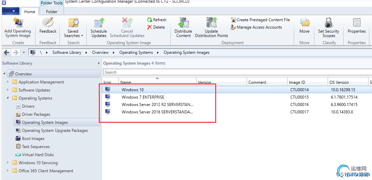Switch to the Folder ribbon tab
The width and height of the screenshot is (372, 180).
point(52,11)
